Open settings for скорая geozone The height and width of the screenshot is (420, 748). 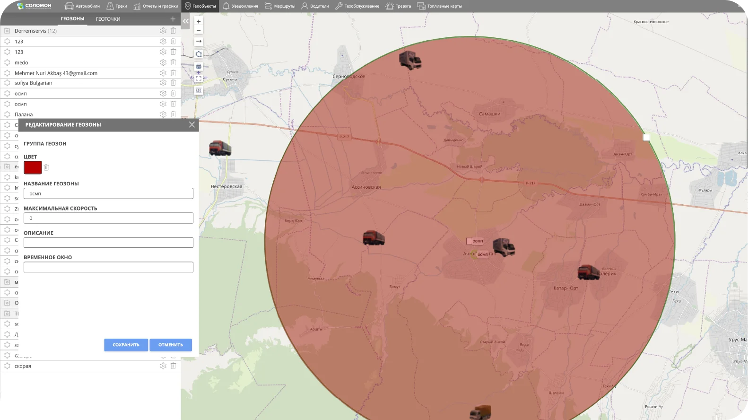point(163,366)
